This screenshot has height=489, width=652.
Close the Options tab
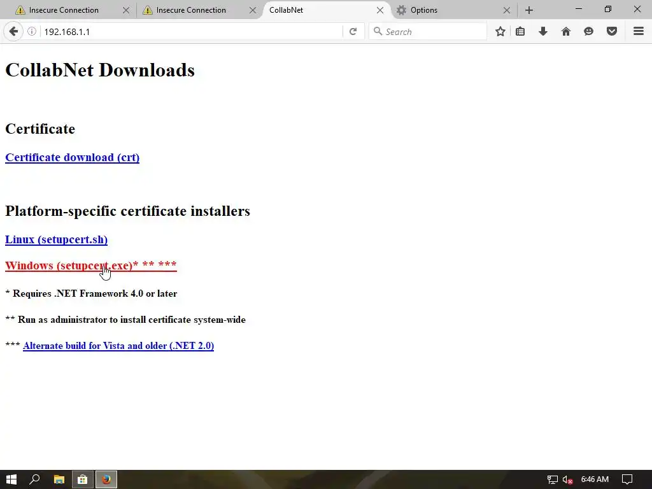[x=506, y=10]
